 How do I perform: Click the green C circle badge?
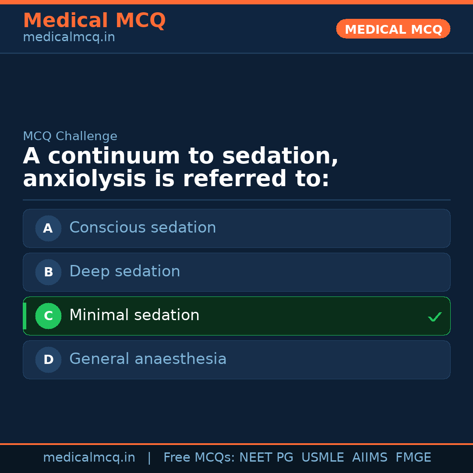pos(48,316)
